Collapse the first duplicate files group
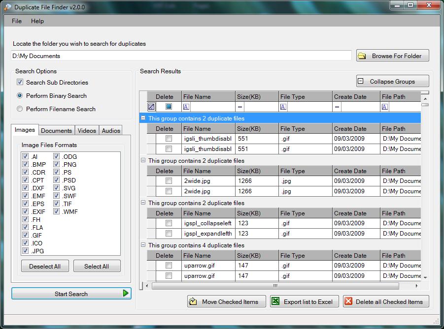This screenshot has width=444, height=329. click(143, 119)
